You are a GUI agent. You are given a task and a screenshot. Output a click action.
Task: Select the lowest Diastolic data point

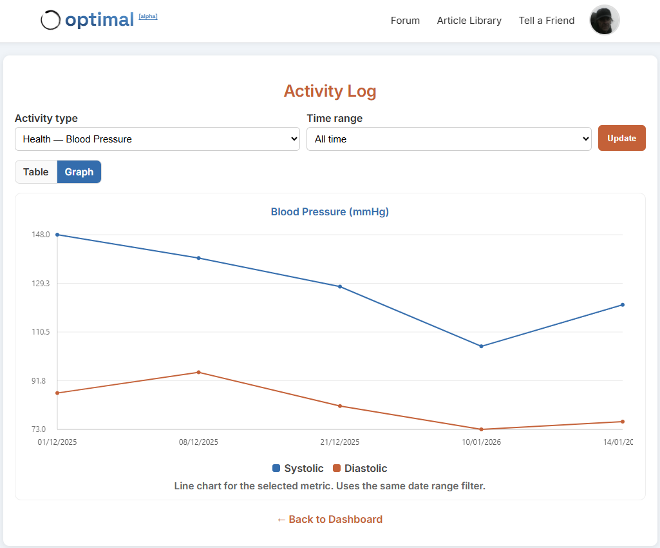(482, 428)
